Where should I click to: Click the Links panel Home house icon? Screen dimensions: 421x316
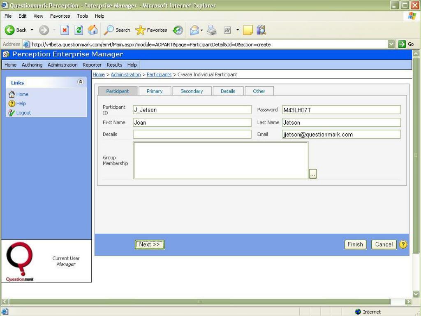tap(12, 94)
